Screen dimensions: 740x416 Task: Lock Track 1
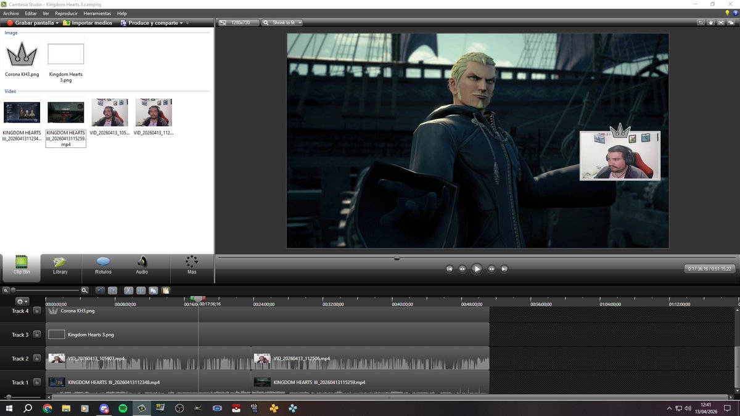[x=37, y=382]
